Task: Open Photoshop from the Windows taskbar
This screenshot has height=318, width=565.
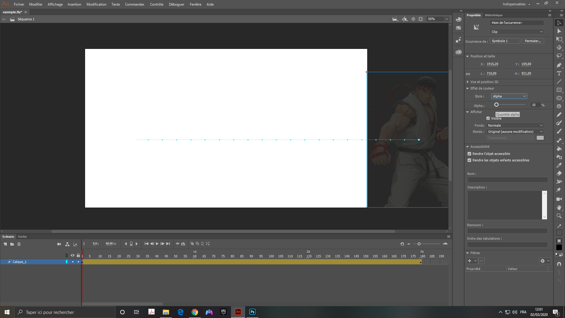Action: (252, 312)
